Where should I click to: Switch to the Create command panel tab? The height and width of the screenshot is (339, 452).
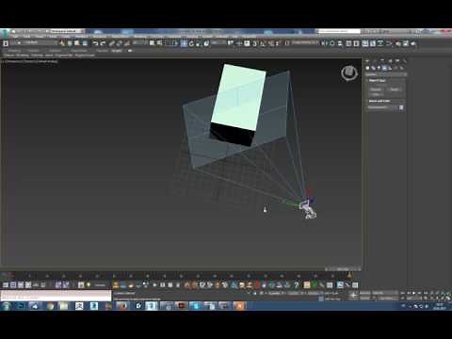(x=367, y=60)
